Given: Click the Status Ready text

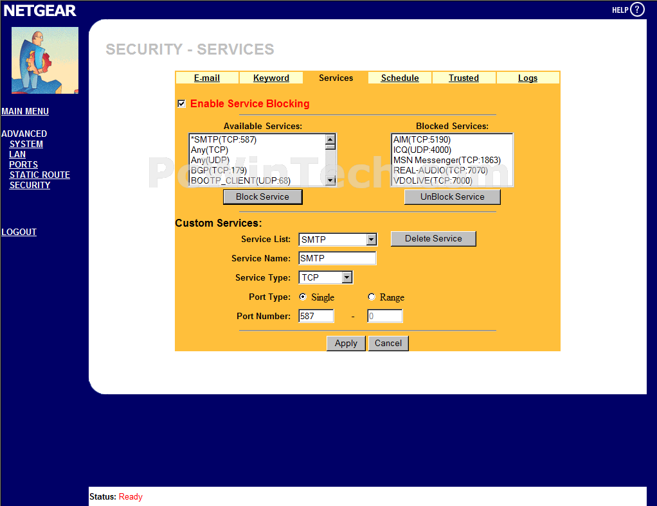Looking at the screenshot, I should point(116,497).
